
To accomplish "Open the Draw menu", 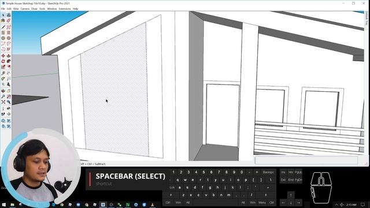I will coord(34,9).
